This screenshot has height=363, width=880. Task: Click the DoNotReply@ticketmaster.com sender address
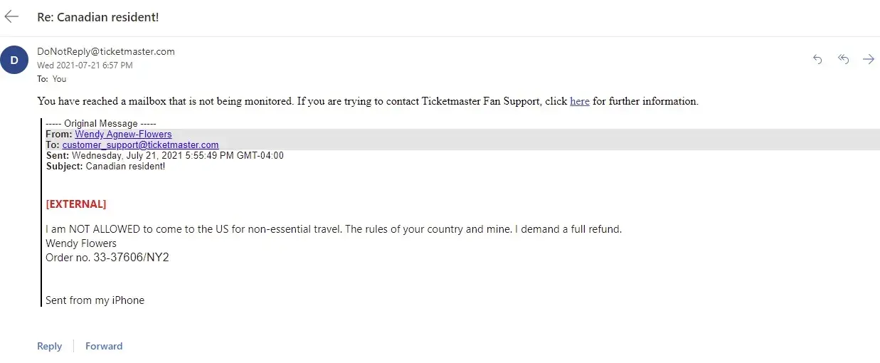(x=106, y=51)
